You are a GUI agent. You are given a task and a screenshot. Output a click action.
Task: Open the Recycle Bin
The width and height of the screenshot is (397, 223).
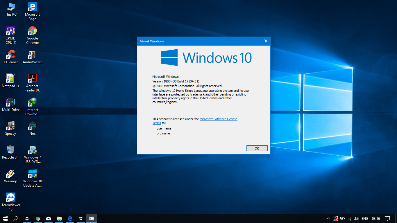pos(11,152)
